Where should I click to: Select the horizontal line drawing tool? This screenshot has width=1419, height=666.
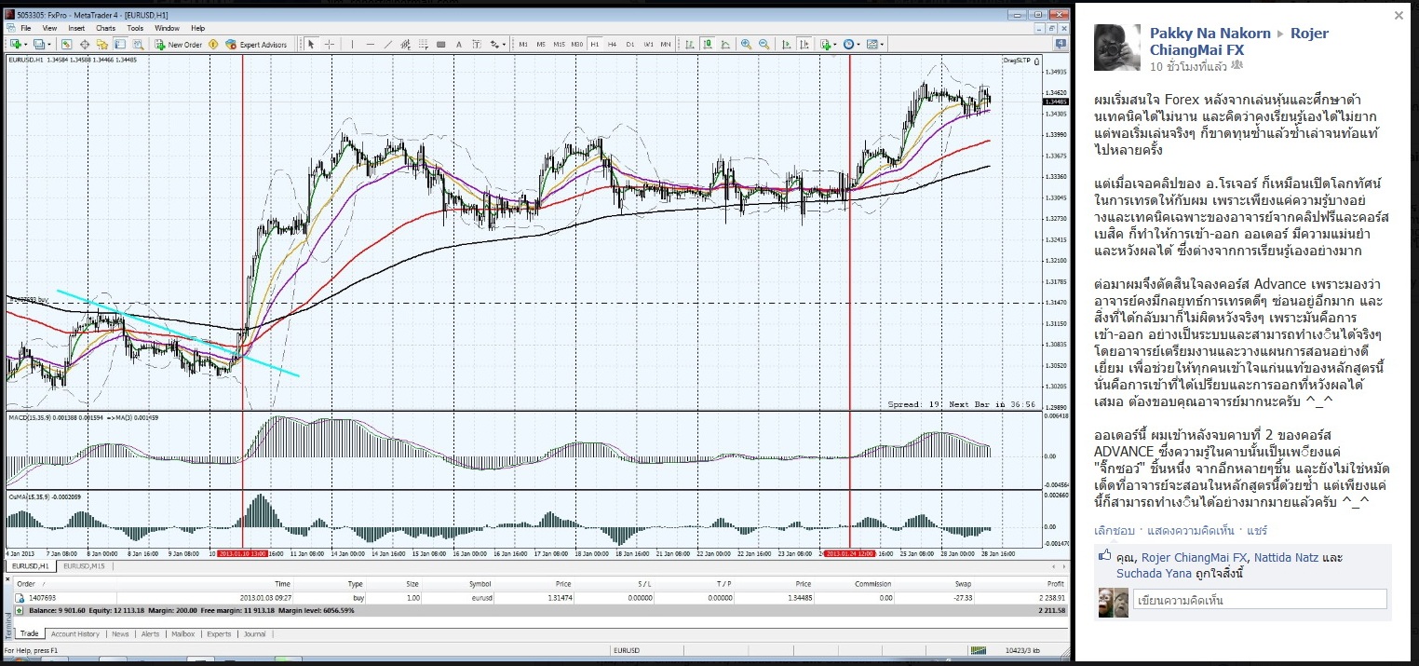pos(370,44)
